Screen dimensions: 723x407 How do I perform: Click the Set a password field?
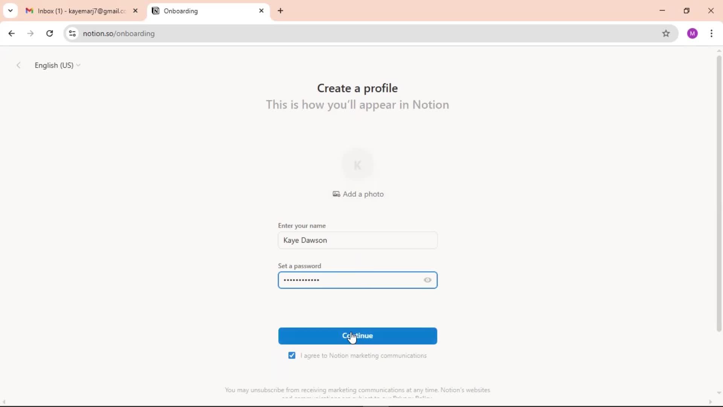pos(358,280)
